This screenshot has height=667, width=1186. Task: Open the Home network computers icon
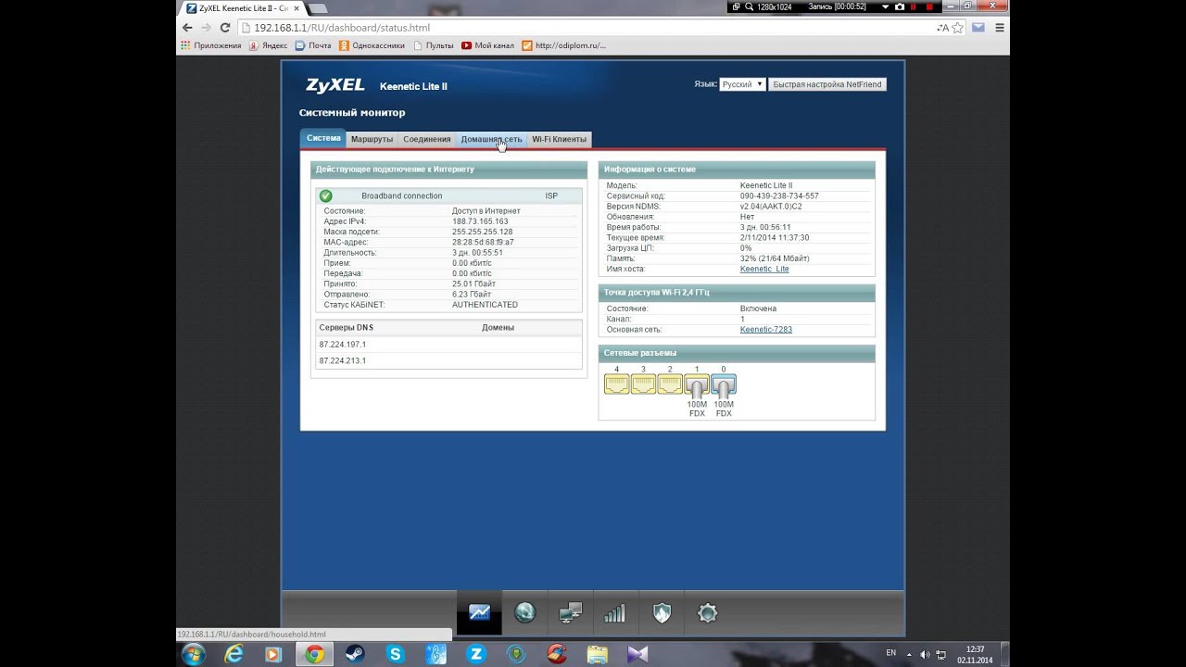(570, 612)
